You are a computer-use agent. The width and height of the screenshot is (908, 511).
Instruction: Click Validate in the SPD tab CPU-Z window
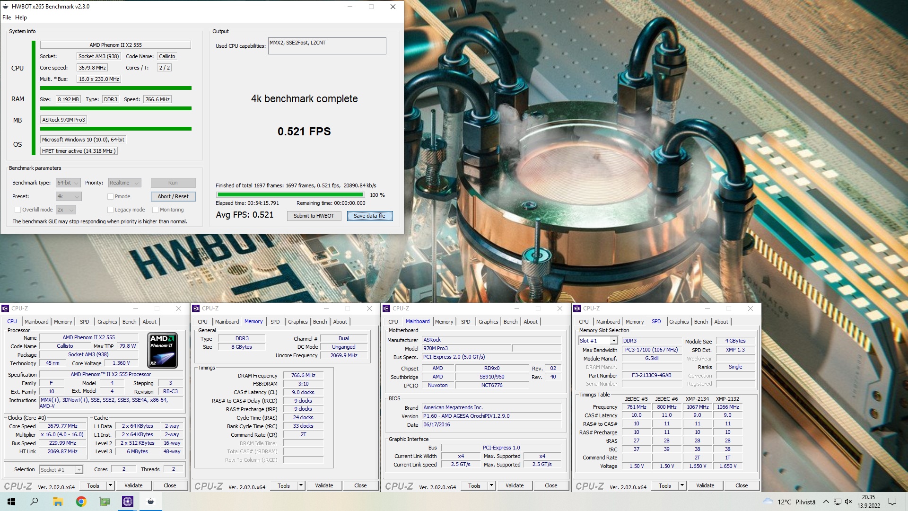705,485
